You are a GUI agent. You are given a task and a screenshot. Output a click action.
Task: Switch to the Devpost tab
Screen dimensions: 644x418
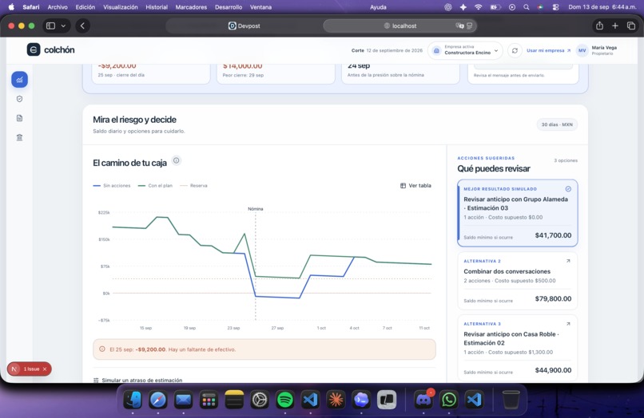[x=244, y=26]
